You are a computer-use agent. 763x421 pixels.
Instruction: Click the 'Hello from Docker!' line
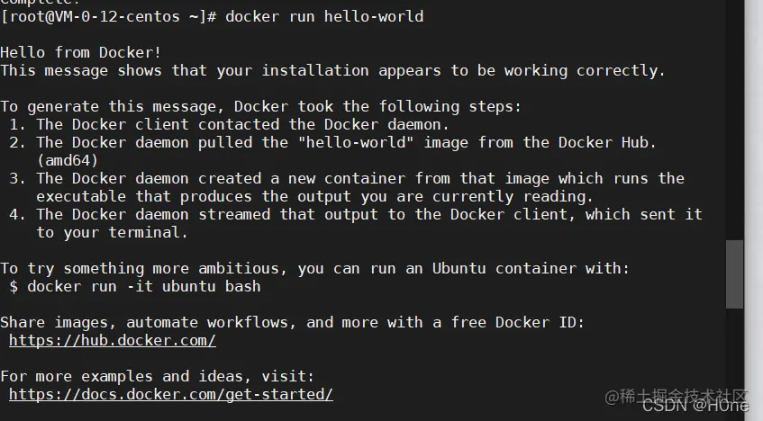[x=81, y=52]
